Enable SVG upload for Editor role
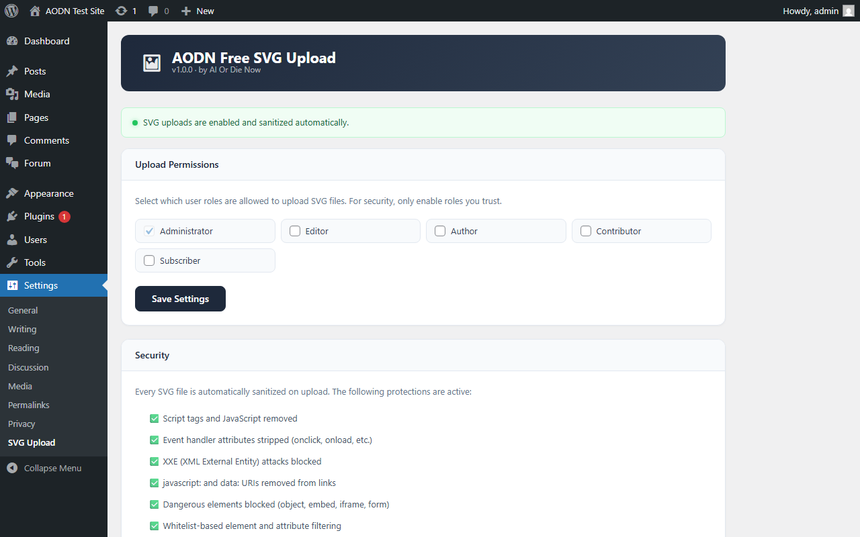860x537 pixels. 295,231
